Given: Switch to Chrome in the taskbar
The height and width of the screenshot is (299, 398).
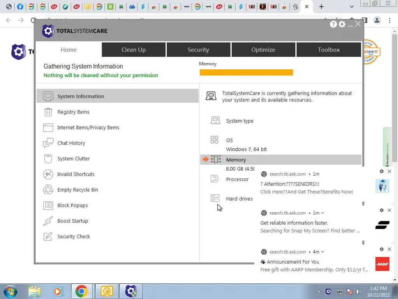Looking at the screenshot, I should pos(82,291).
